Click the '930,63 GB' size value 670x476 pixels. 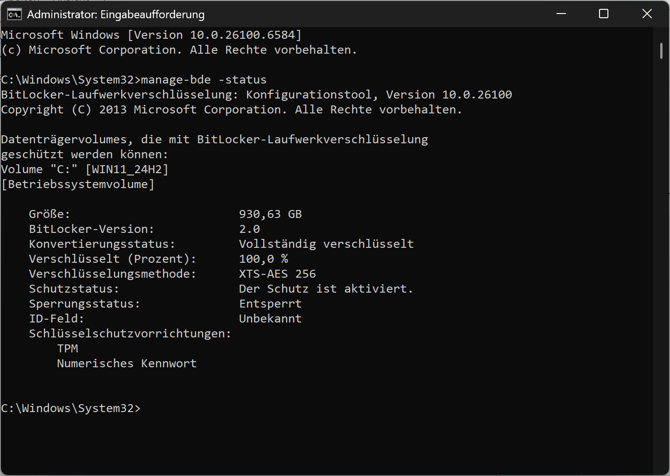(x=270, y=214)
